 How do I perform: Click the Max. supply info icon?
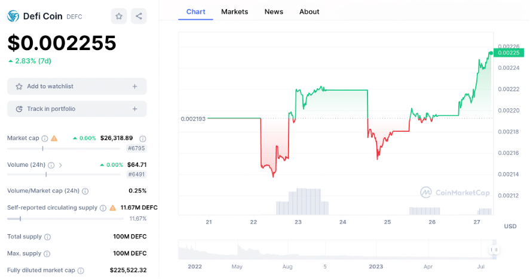(47, 253)
